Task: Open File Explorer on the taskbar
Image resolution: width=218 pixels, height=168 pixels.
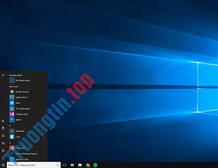Action: (80, 165)
